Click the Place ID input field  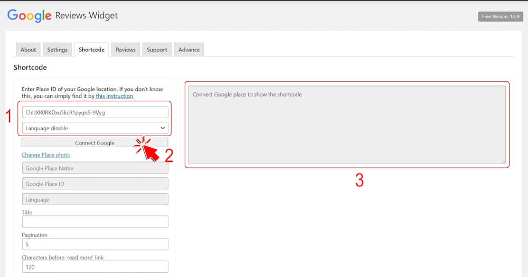(x=95, y=112)
